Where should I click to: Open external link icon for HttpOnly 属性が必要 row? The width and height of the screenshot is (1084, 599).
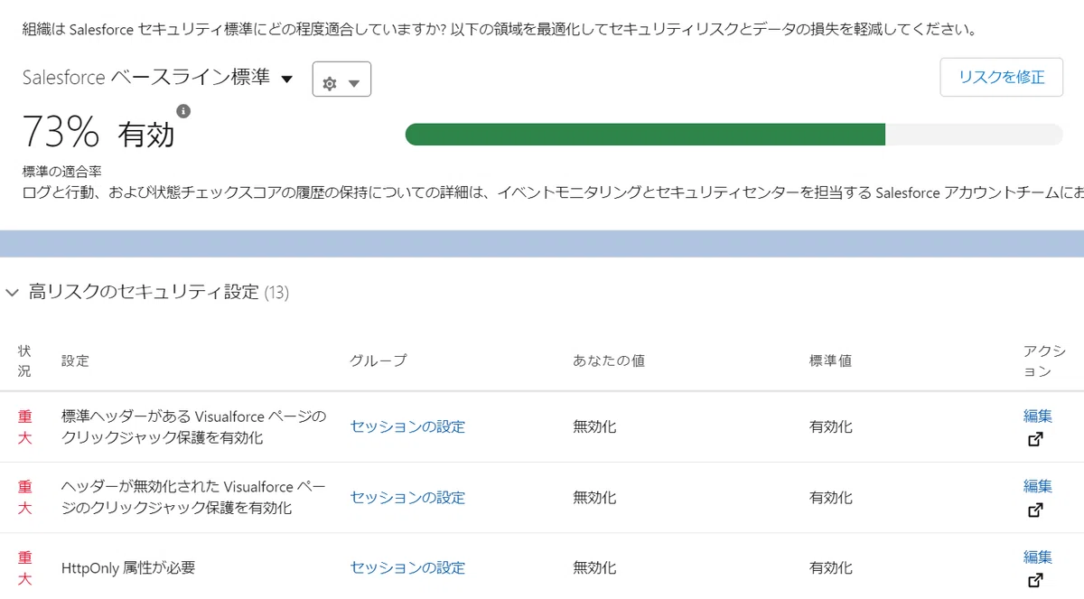tap(1036, 580)
